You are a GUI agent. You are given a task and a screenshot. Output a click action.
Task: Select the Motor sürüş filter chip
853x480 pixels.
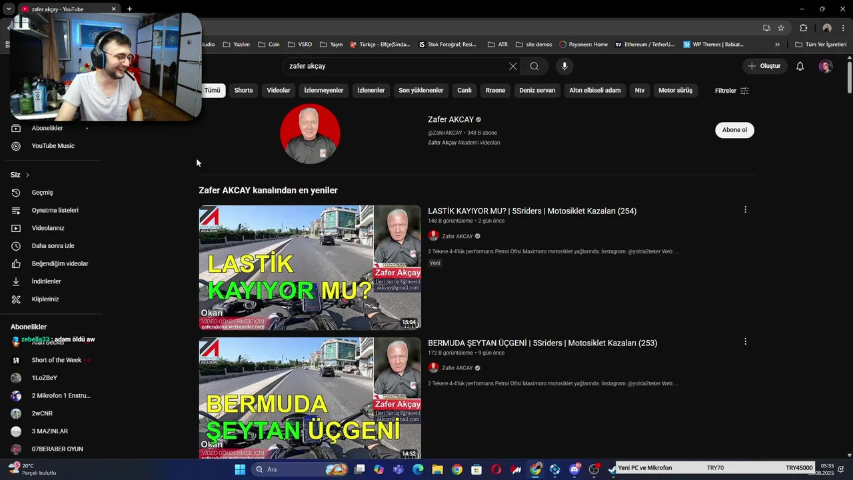[675, 91]
